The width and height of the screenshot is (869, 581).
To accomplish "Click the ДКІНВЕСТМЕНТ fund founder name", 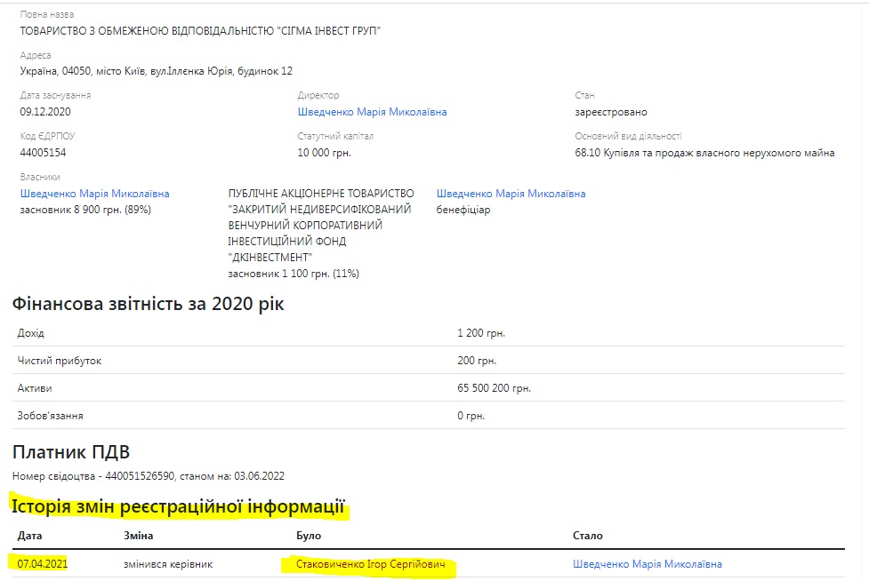I will [320, 233].
